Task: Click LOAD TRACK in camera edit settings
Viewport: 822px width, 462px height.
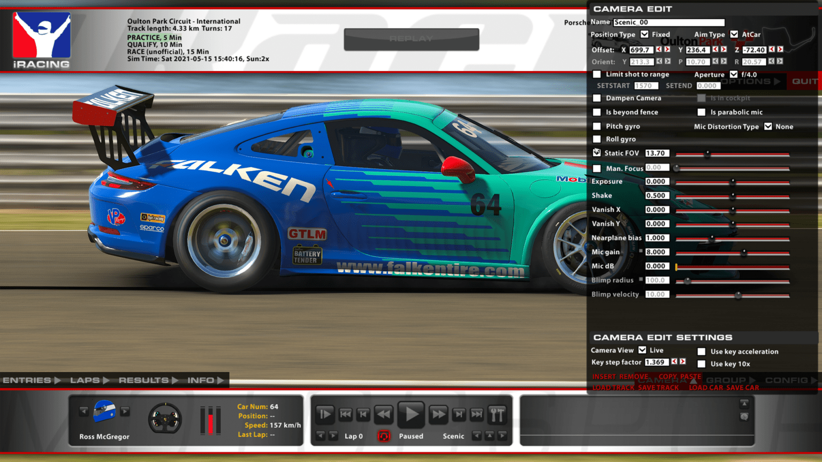Action: tap(613, 388)
